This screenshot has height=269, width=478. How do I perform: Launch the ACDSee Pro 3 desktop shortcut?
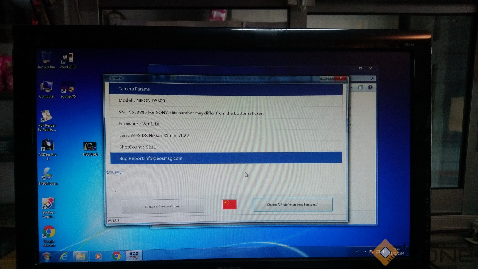tap(47, 149)
